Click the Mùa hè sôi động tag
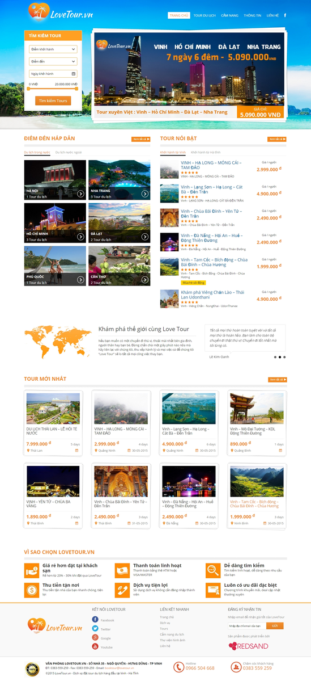Viewport: 311px width, 681px height. tap(193, 282)
